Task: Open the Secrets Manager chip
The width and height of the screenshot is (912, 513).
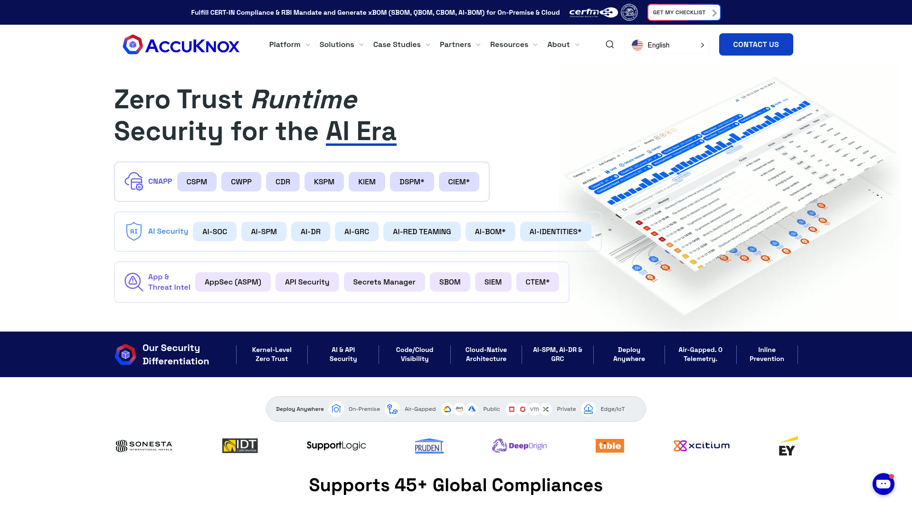Action: pos(384,282)
